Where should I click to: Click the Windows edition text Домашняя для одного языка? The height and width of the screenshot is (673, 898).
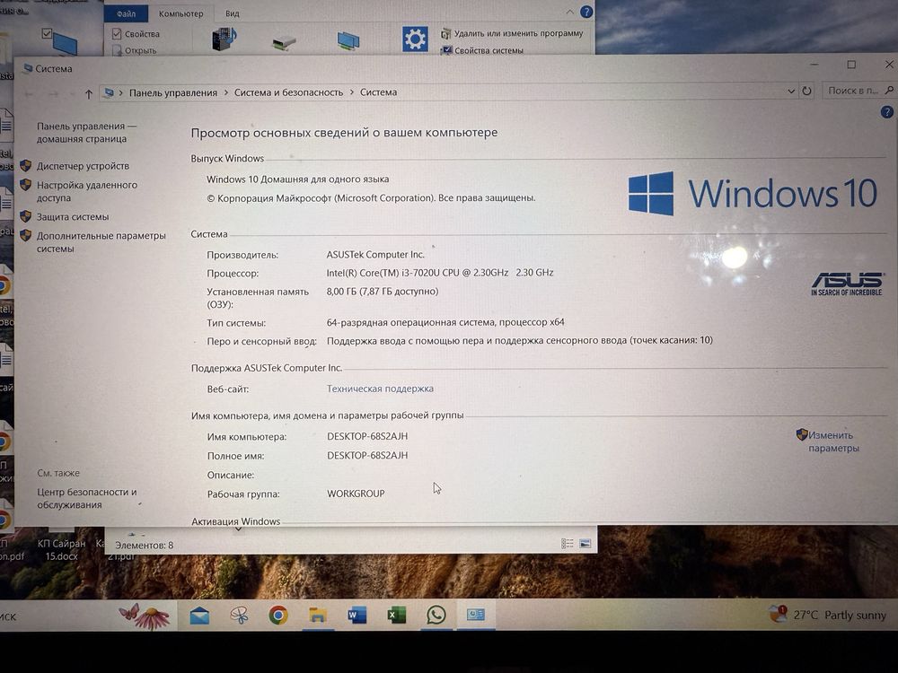click(x=325, y=179)
